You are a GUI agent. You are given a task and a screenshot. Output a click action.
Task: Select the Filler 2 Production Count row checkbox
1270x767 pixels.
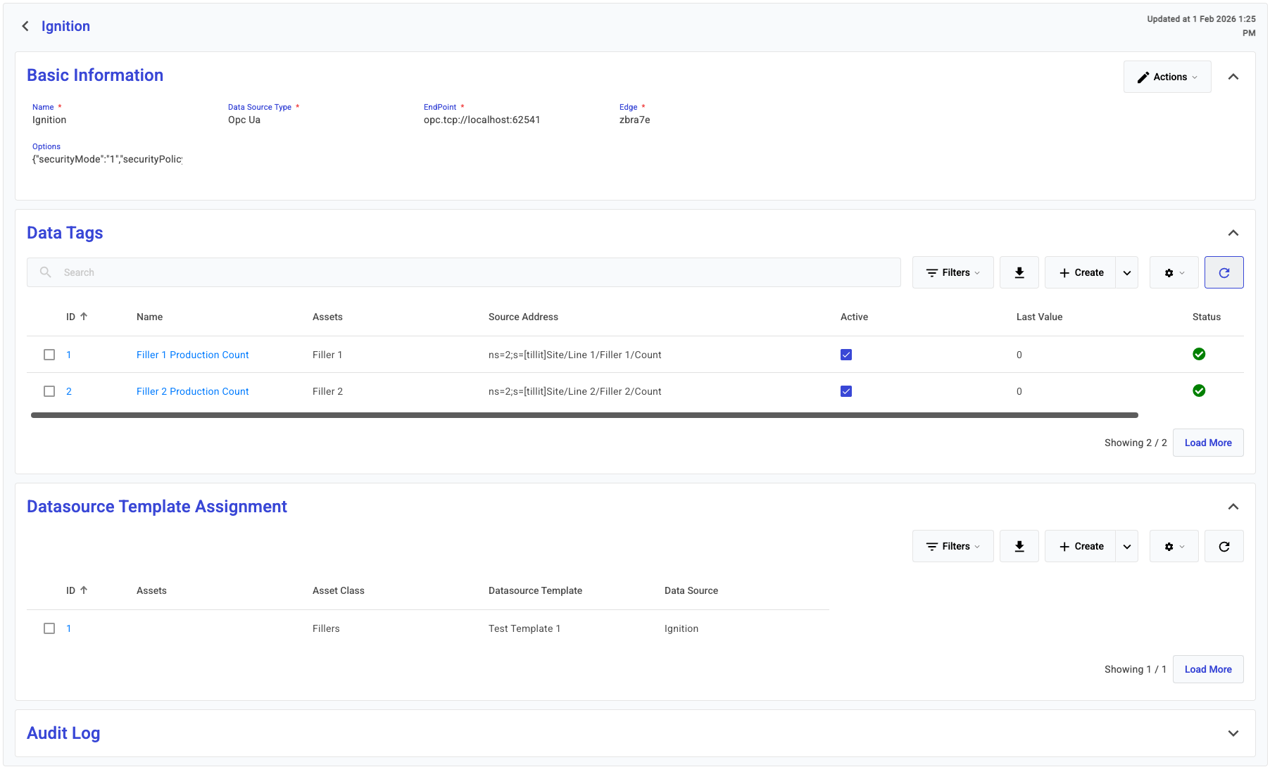(49, 391)
